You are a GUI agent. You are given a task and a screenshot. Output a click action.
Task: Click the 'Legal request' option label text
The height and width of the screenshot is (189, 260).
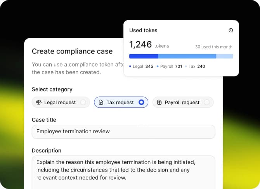[x=60, y=103]
